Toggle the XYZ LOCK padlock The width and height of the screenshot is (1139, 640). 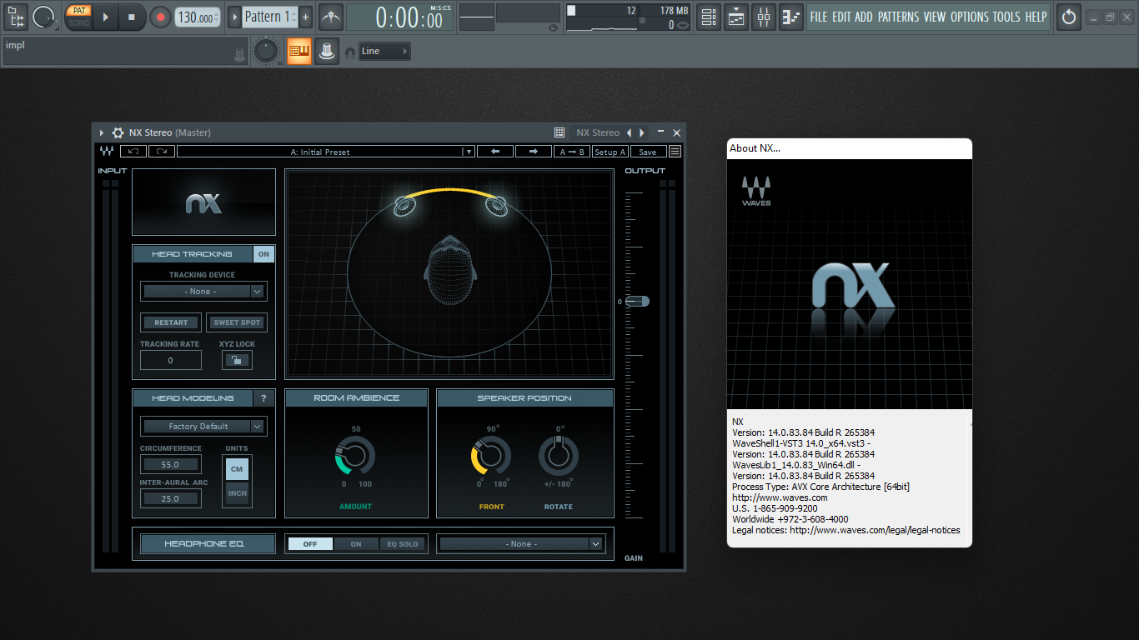tap(237, 360)
